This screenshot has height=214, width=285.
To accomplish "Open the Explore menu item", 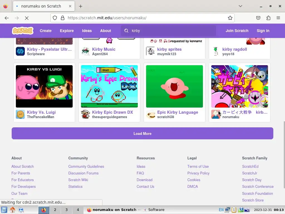I will point(67,31).
